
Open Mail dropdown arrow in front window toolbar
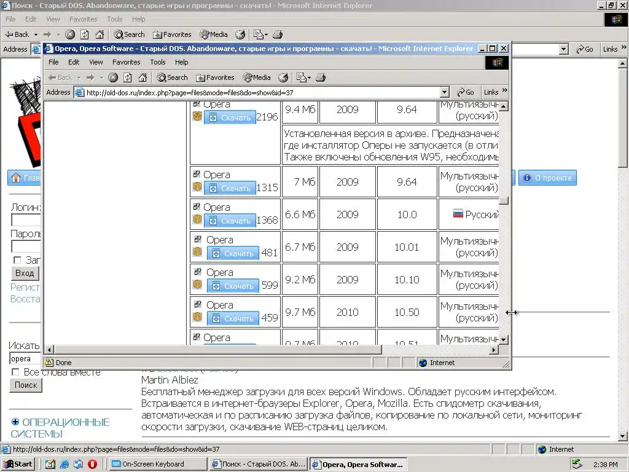(x=310, y=78)
